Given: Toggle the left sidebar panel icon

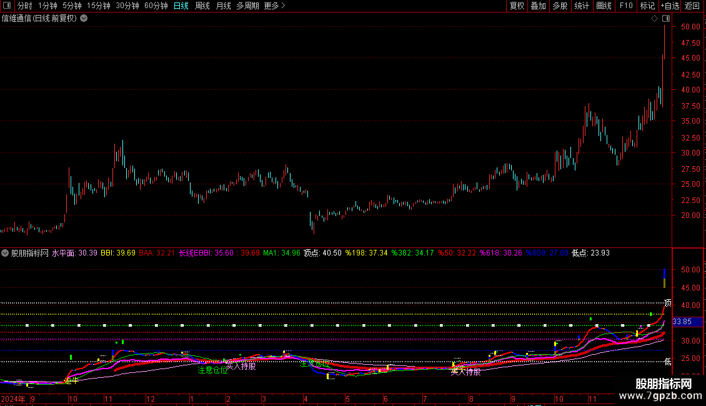Looking at the screenshot, I should [x=7, y=6].
